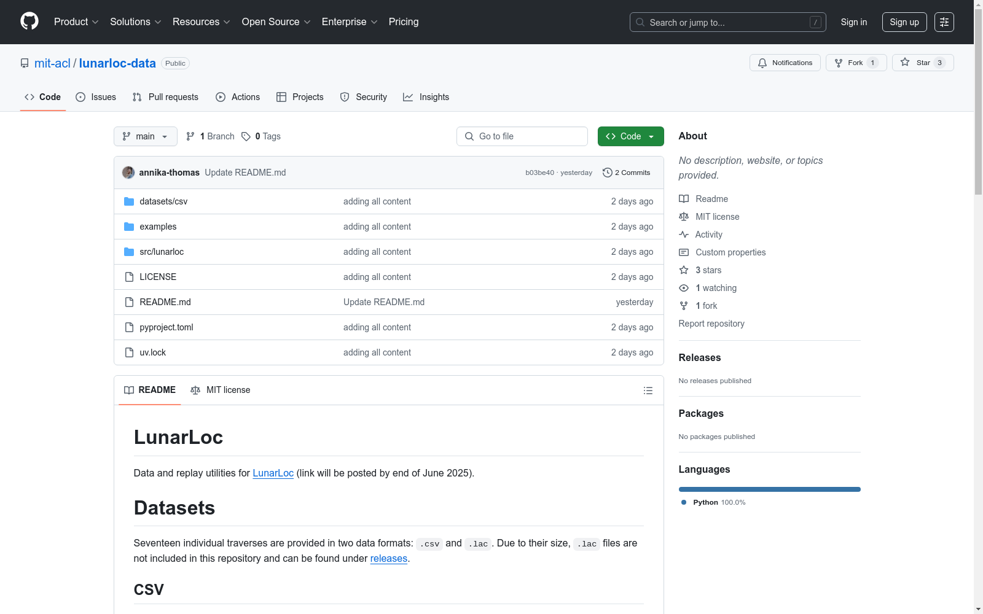This screenshot has height=614, width=983.
Task: Click the Activity pulse icon
Action: (x=684, y=235)
